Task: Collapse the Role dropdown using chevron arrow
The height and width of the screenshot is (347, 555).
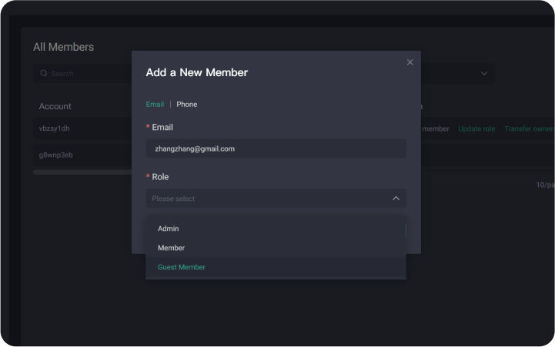Action: [x=396, y=199]
